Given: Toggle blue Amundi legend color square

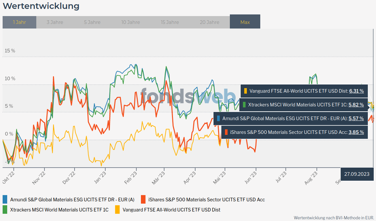Looking at the screenshot, I should tap(5, 200).
